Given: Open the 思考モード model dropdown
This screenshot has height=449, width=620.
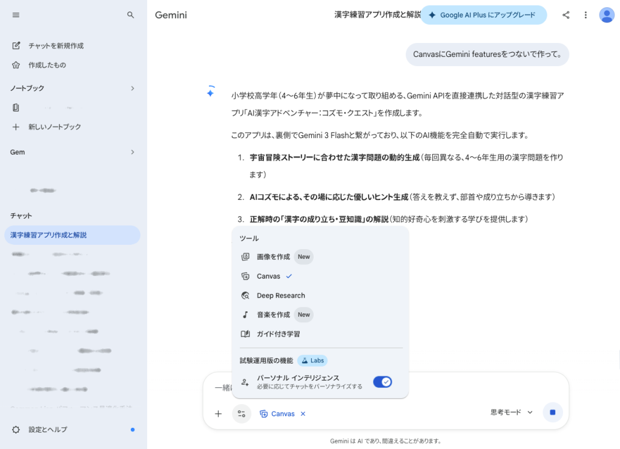Looking at the screenshot, I should click(512, 412).
